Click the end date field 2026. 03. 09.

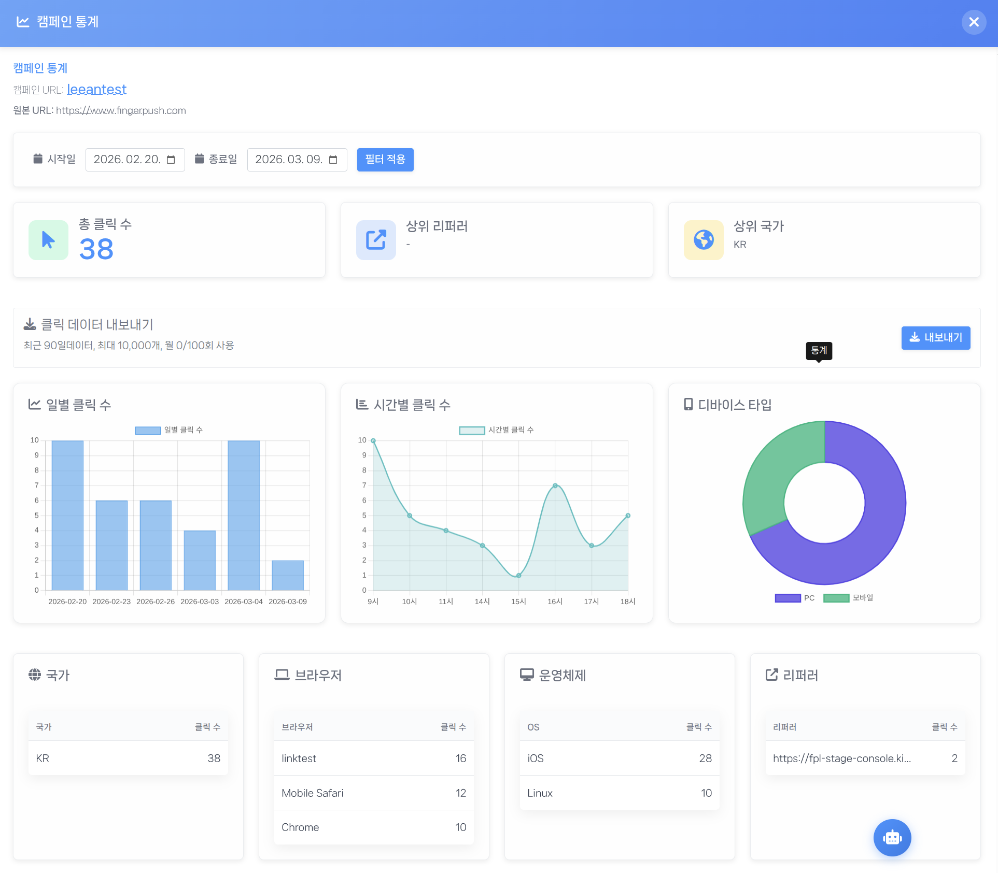point(289,160)
